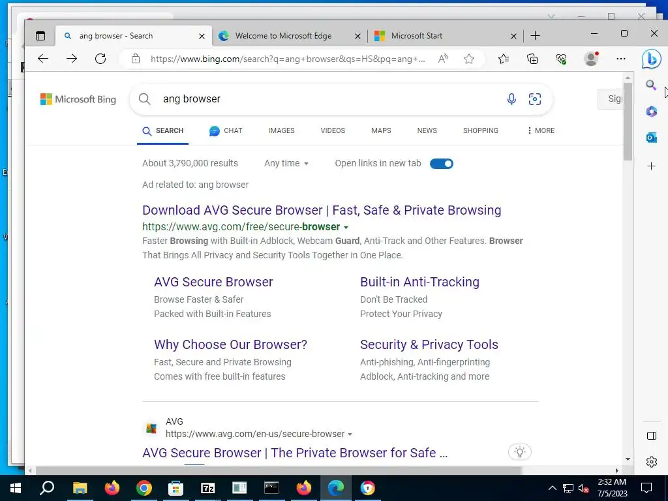Switch to VIDEOS results
The height and width of the screenshot is (501, 668).
click(333, 130)
